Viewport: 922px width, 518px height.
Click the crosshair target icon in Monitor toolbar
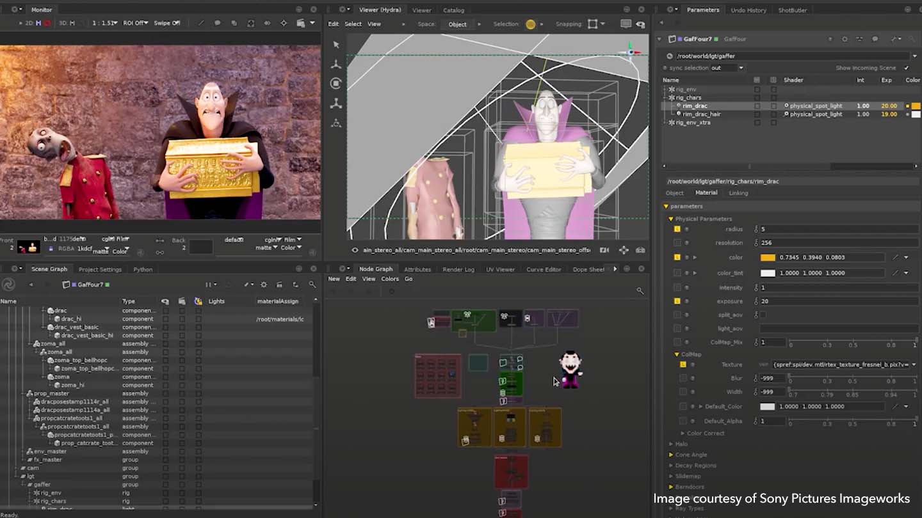284,23
